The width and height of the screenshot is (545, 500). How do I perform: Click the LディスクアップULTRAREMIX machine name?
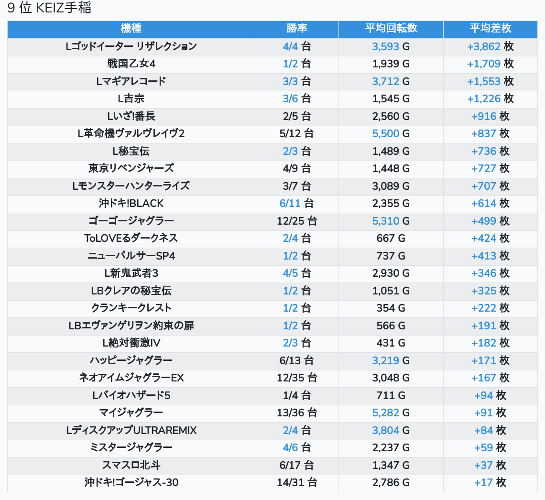tap(131, 430)
